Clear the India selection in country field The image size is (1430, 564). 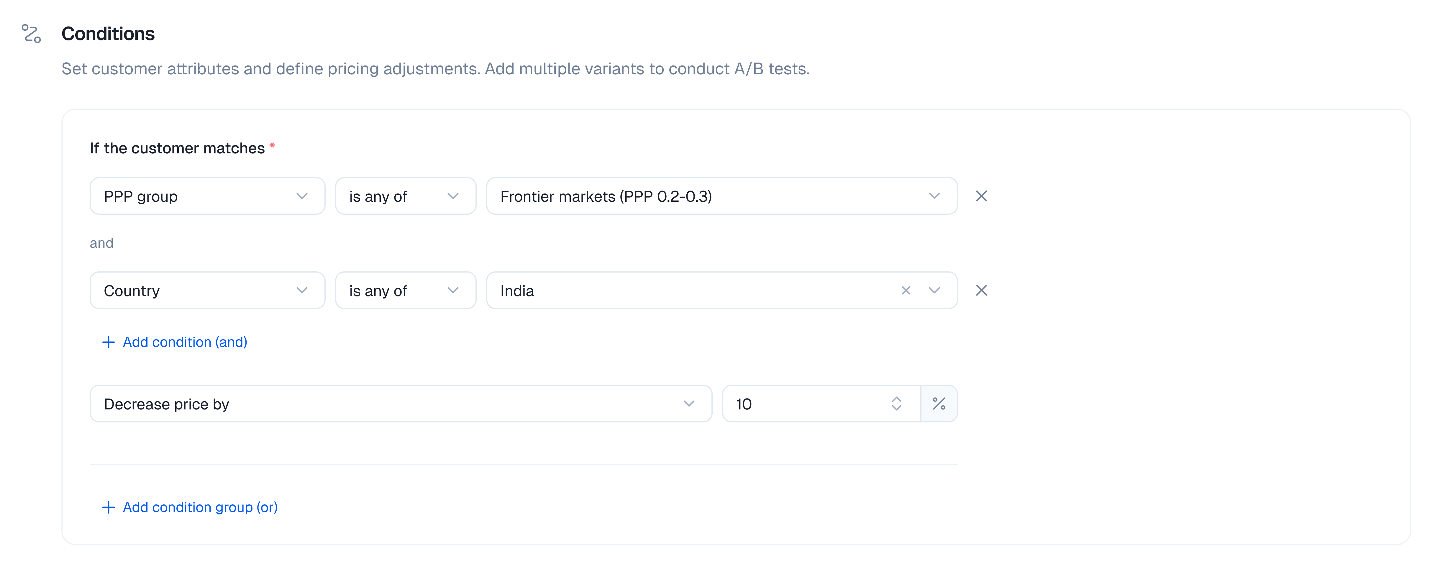tap(906, 290)
